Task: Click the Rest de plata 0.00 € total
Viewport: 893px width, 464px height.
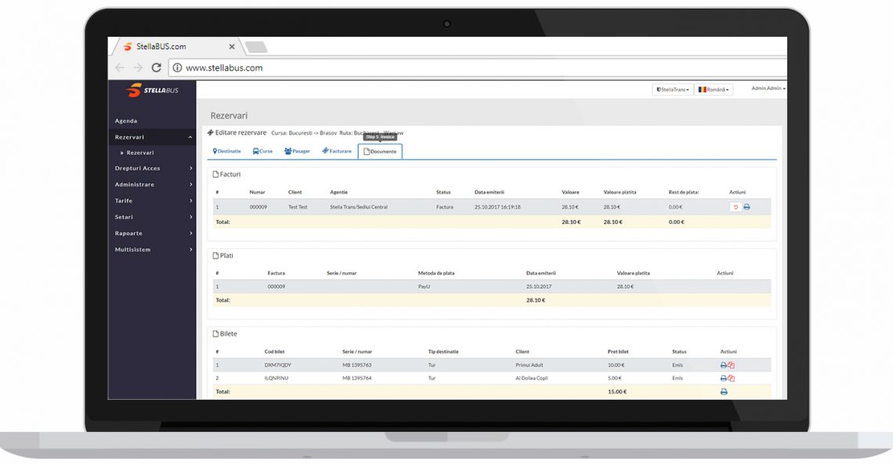Action: (677, 222)
